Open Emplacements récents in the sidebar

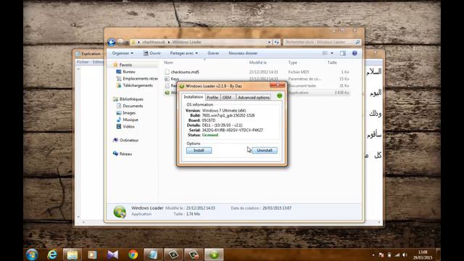(x=140, y=78)
